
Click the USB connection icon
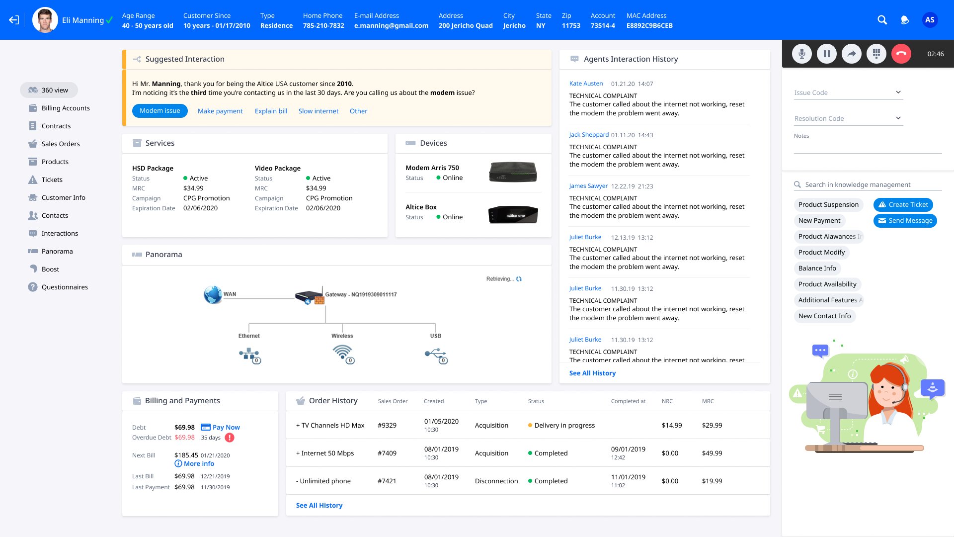pyautogui.click(x=436, y=356)
